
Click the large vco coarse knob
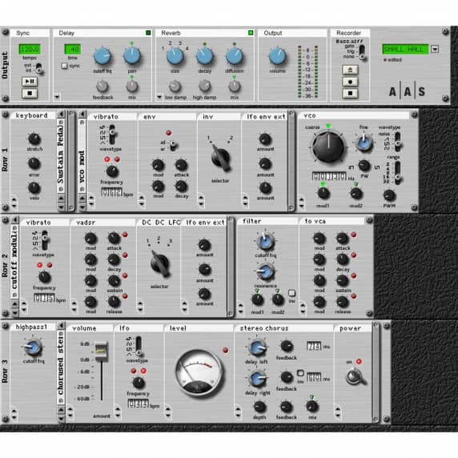coord(328,147)
